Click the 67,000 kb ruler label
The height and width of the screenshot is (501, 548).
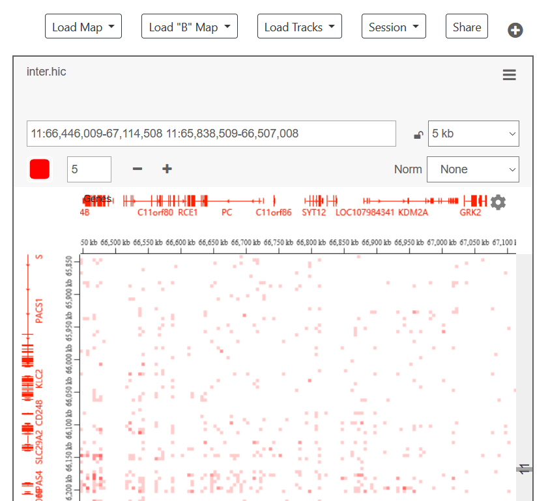point(441,242)
